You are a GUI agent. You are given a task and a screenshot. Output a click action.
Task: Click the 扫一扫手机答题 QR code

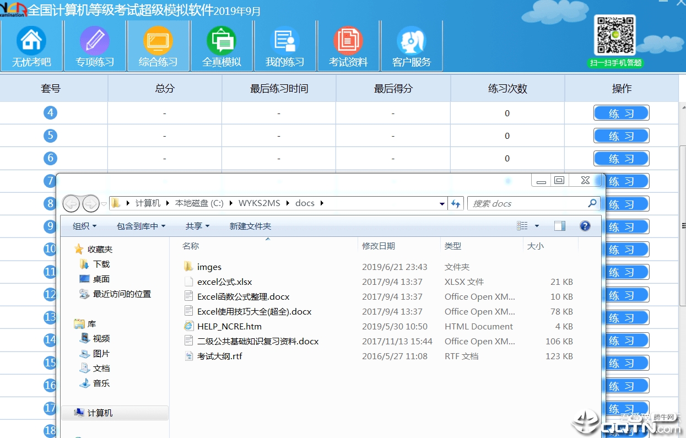[614, 36]
